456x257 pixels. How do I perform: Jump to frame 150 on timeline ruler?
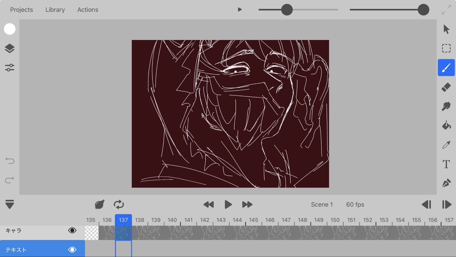tap(335, 220)
